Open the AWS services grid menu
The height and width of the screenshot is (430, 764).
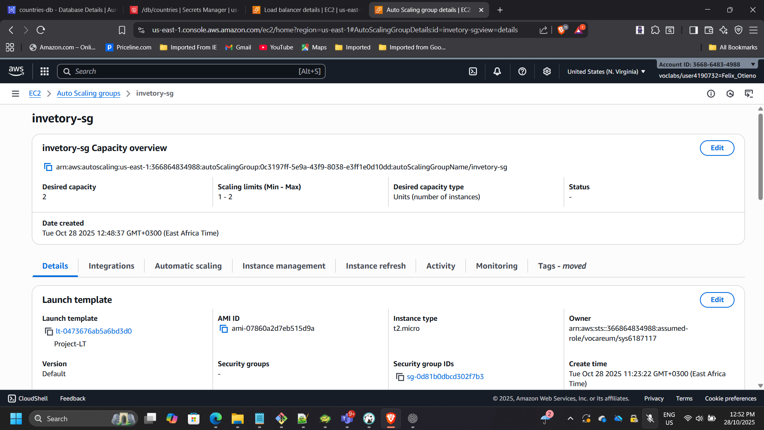coord(44,71)
